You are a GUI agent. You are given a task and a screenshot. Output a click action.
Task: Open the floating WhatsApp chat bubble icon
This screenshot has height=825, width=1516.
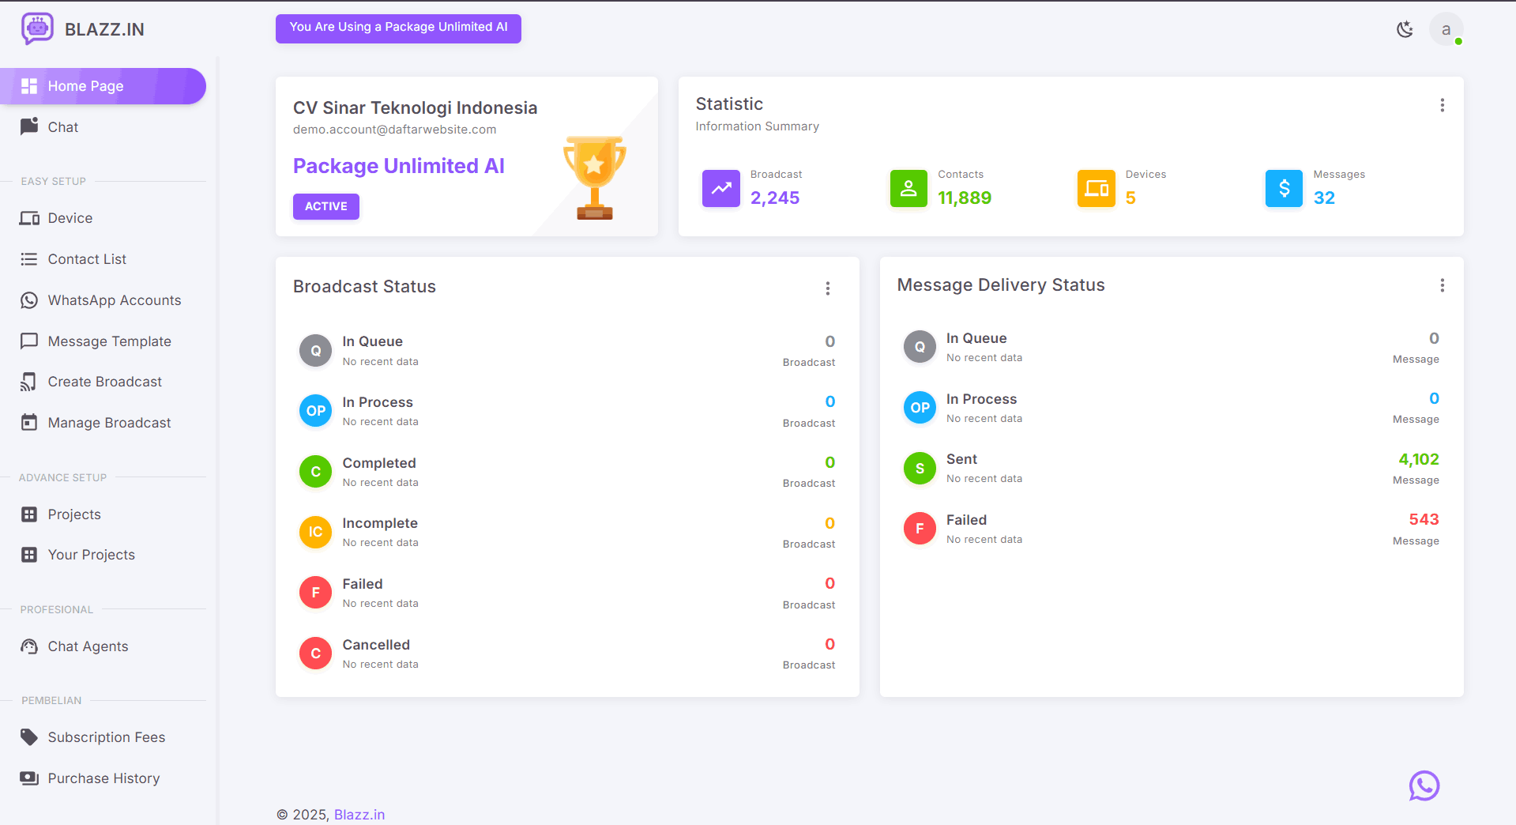coord(1424,785)
